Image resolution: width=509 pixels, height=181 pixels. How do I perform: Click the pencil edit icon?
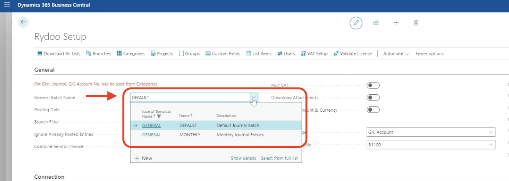pos(356,23)
